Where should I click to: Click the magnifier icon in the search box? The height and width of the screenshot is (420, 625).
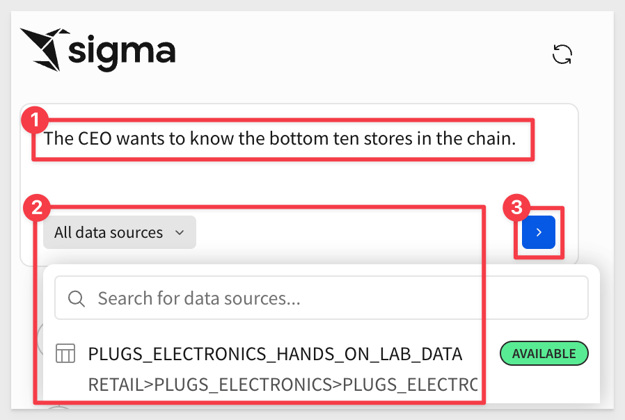tap(77, 299)
